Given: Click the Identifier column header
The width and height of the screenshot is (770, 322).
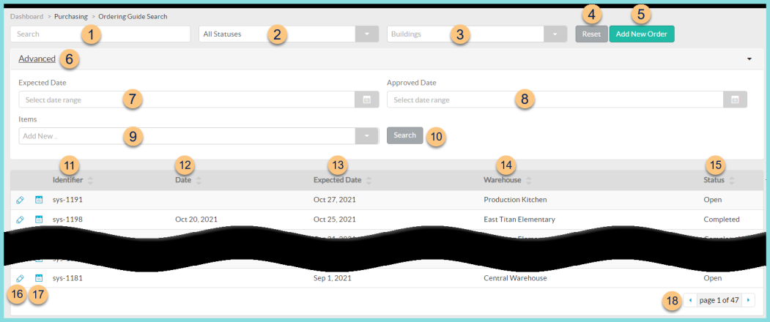Looking at the screenshot, I should coord(67,180).
